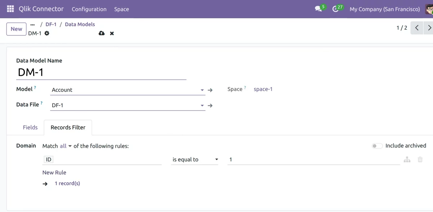This screenshot has width=433, height=212.
Task: Open the conversations chat icon
Action: point(318,9)
